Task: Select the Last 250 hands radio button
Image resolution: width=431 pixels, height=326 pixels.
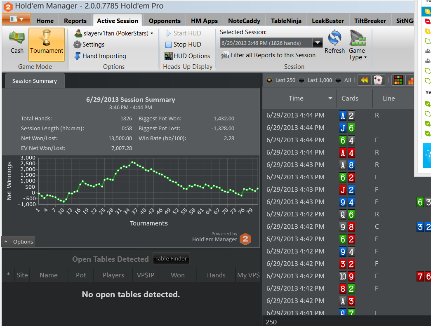Action: tap(269, 80)
